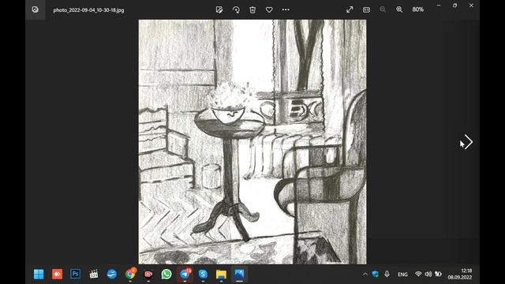Click the Photos app icon in title bar
Image resolution: width=505 pixels, height=284 pixels.
click(x=35, y=9)
